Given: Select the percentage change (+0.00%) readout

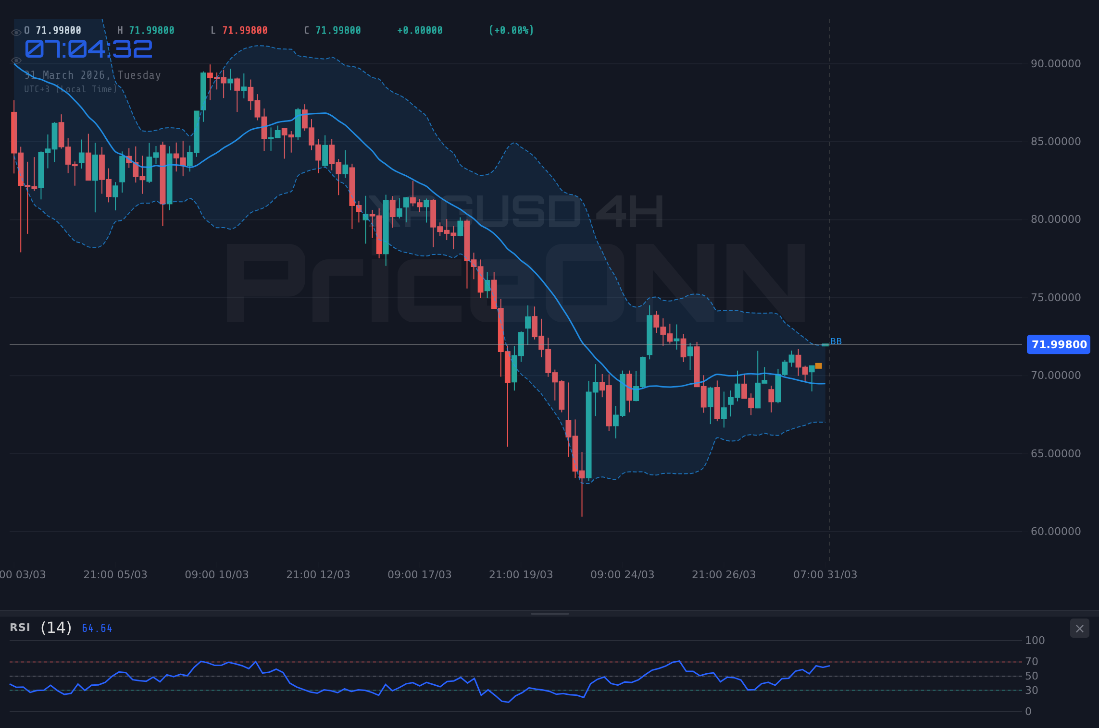Looking at the screenshot, I should tap(511, 30).
